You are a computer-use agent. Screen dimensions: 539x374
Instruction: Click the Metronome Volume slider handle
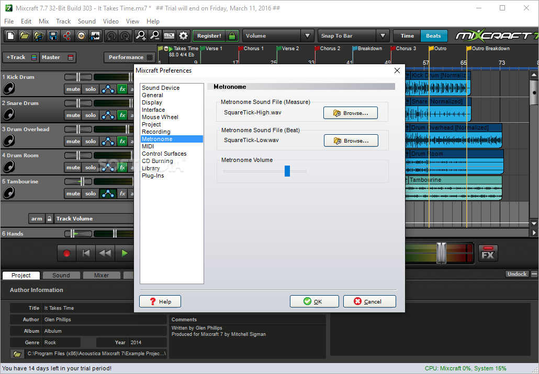pos(287,171)
